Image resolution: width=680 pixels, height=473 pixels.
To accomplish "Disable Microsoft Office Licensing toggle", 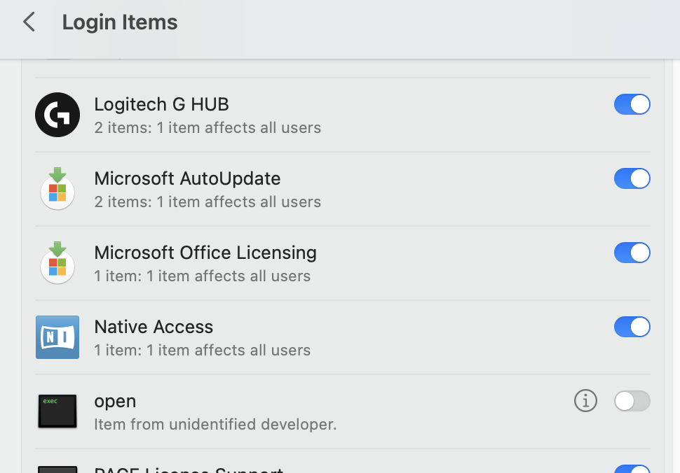I will pyautogui.click(x=632, y=253).
